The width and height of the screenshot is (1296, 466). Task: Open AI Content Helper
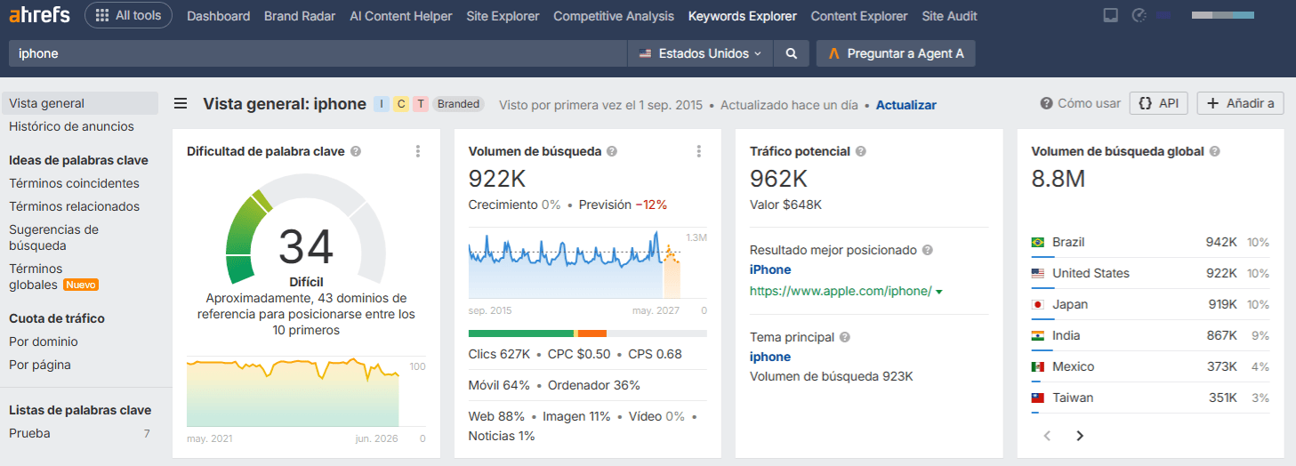[x=401, y=16]
